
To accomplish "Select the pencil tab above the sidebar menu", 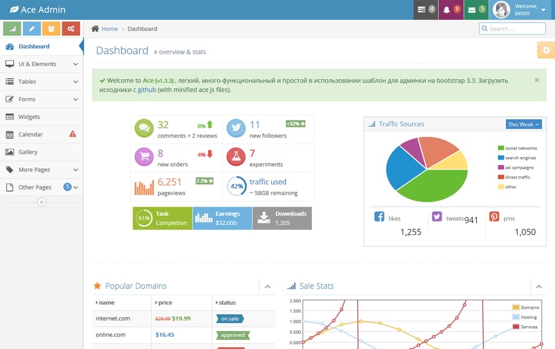I will pyautogui.click(x=32, y=28).
